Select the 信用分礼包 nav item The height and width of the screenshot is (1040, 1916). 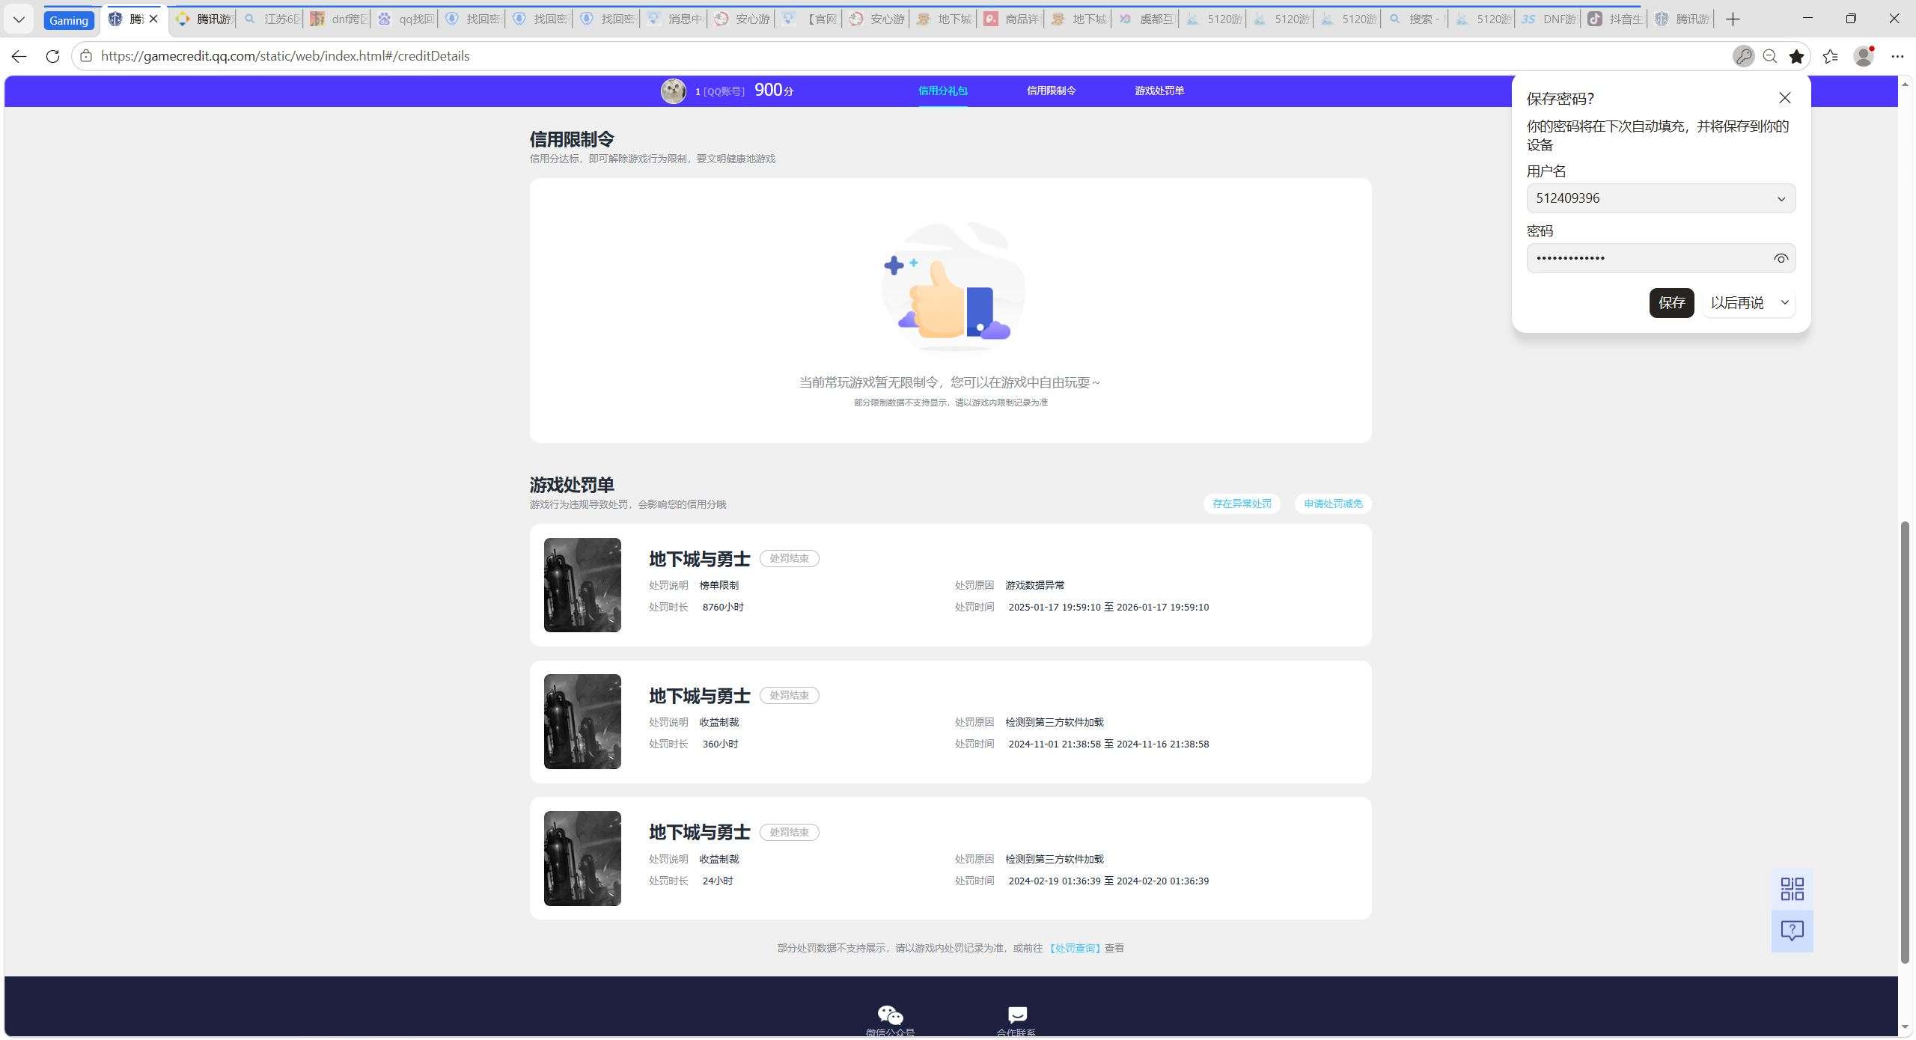point(942,91)
